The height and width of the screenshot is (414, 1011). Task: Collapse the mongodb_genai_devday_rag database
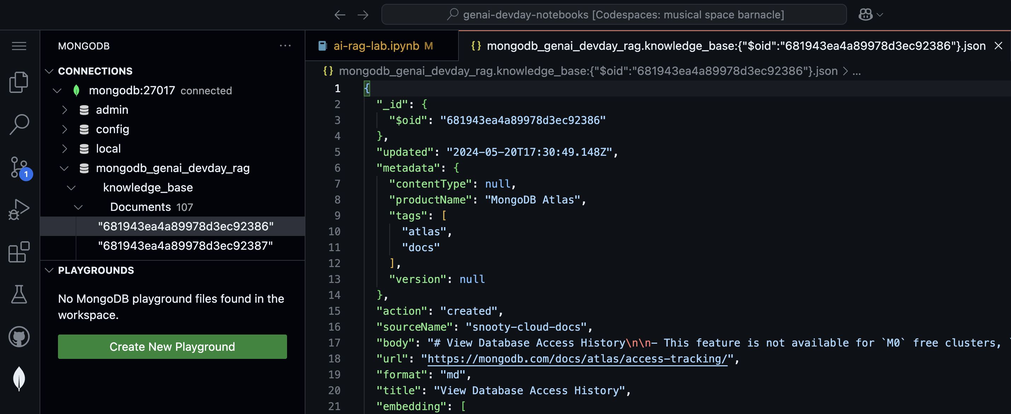tap(64, 168)
